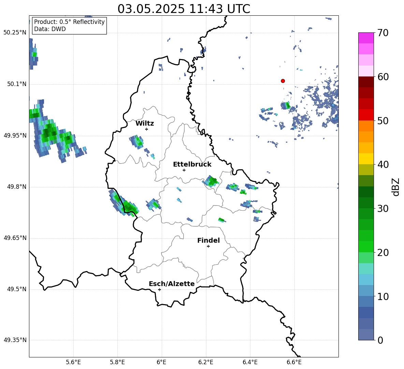The image size is (404, 369).
Task: Click the 49.35°N latitude label
Action: [15, 340]
